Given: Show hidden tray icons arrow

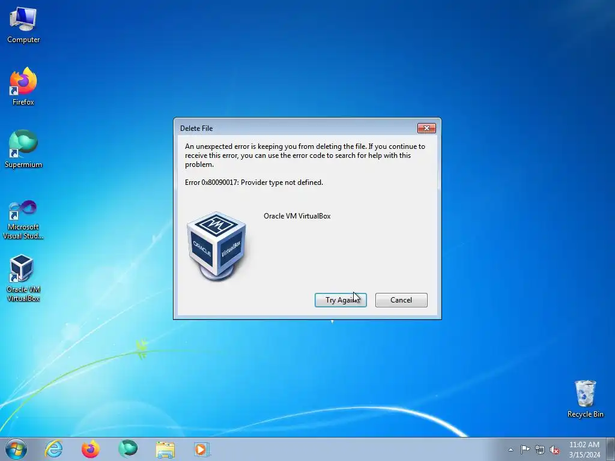Looking at the screenshot, I should 510,450.
